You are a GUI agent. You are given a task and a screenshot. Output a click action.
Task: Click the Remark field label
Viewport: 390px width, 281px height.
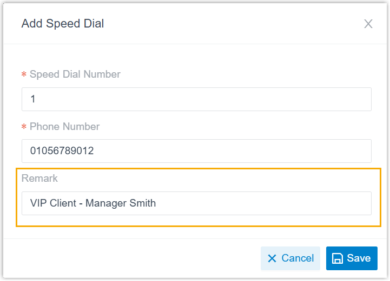[39, 178]
